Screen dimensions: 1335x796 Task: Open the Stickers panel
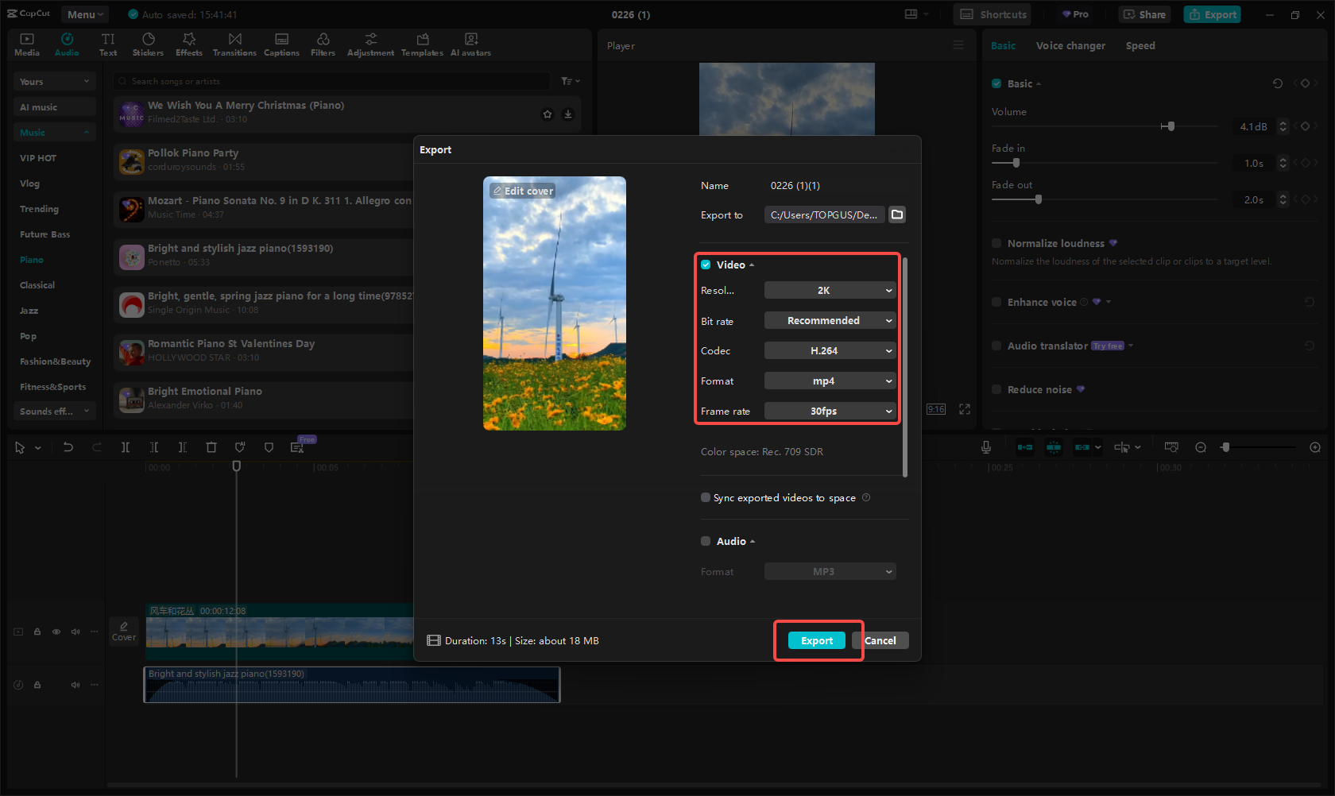148,44
